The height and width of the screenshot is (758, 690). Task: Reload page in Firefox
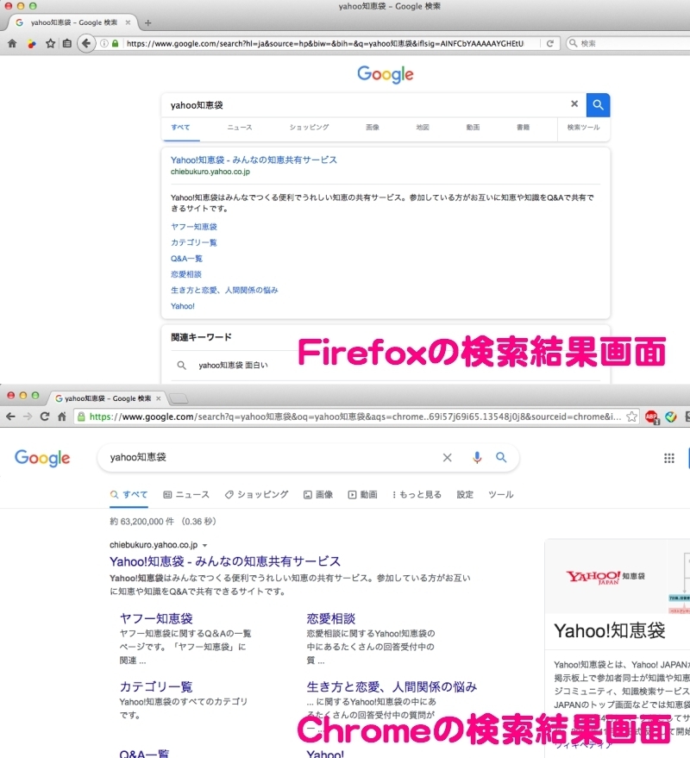549,43
